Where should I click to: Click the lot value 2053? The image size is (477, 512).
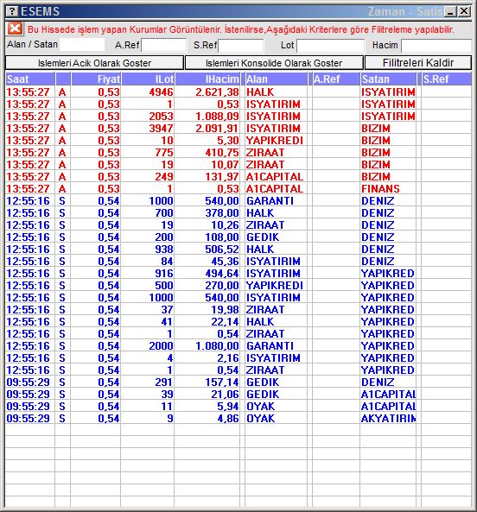click(161, 117)
